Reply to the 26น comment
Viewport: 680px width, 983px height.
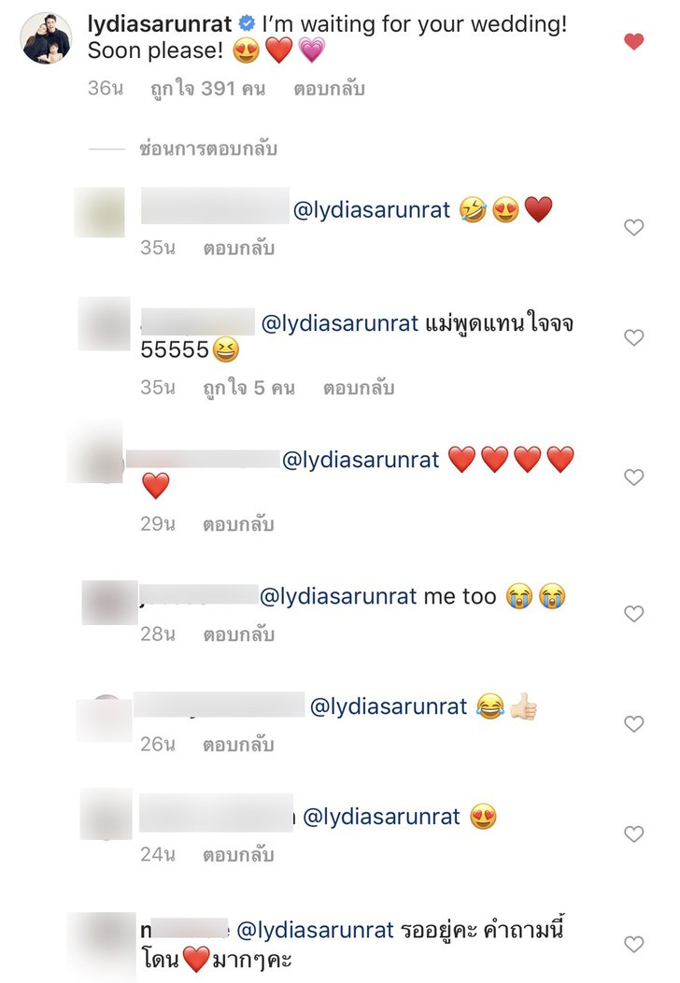(x=238, y=745)
